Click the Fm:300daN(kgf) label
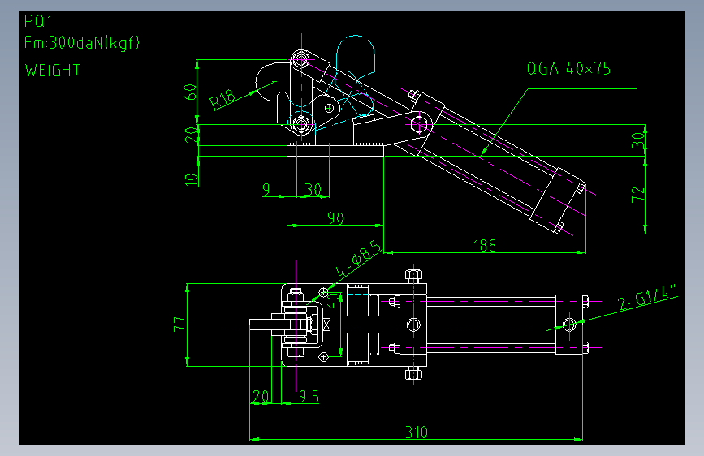This screenshot has height=456, width=704. pyautogui.click(x=82, y=43)
